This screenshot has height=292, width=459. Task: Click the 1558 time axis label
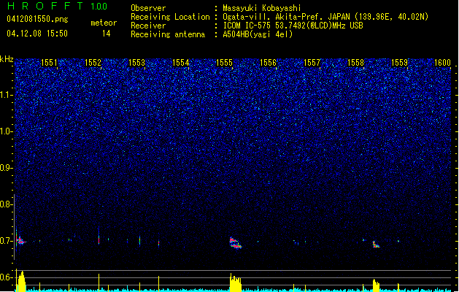click(355, 63)
